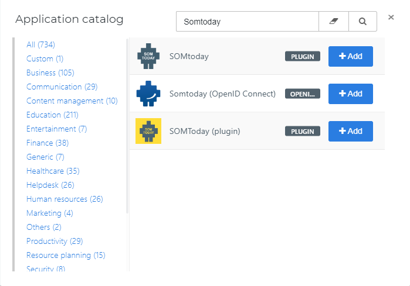Show All (734) applications
This screenshot has width=410, height=286.
pos(40,44)
